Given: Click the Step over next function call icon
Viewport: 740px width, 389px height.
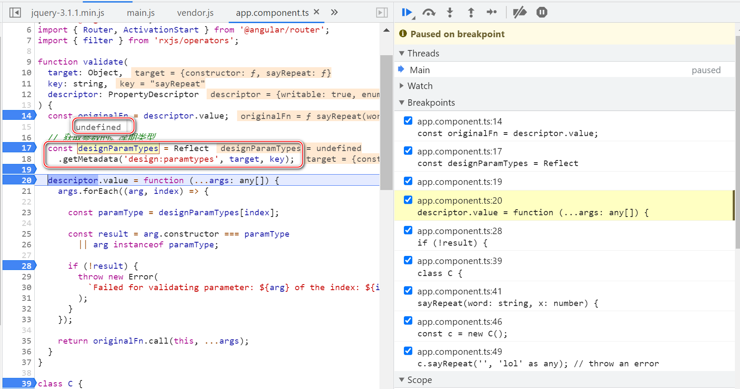Looking at the screenshot, I should 429,12.
